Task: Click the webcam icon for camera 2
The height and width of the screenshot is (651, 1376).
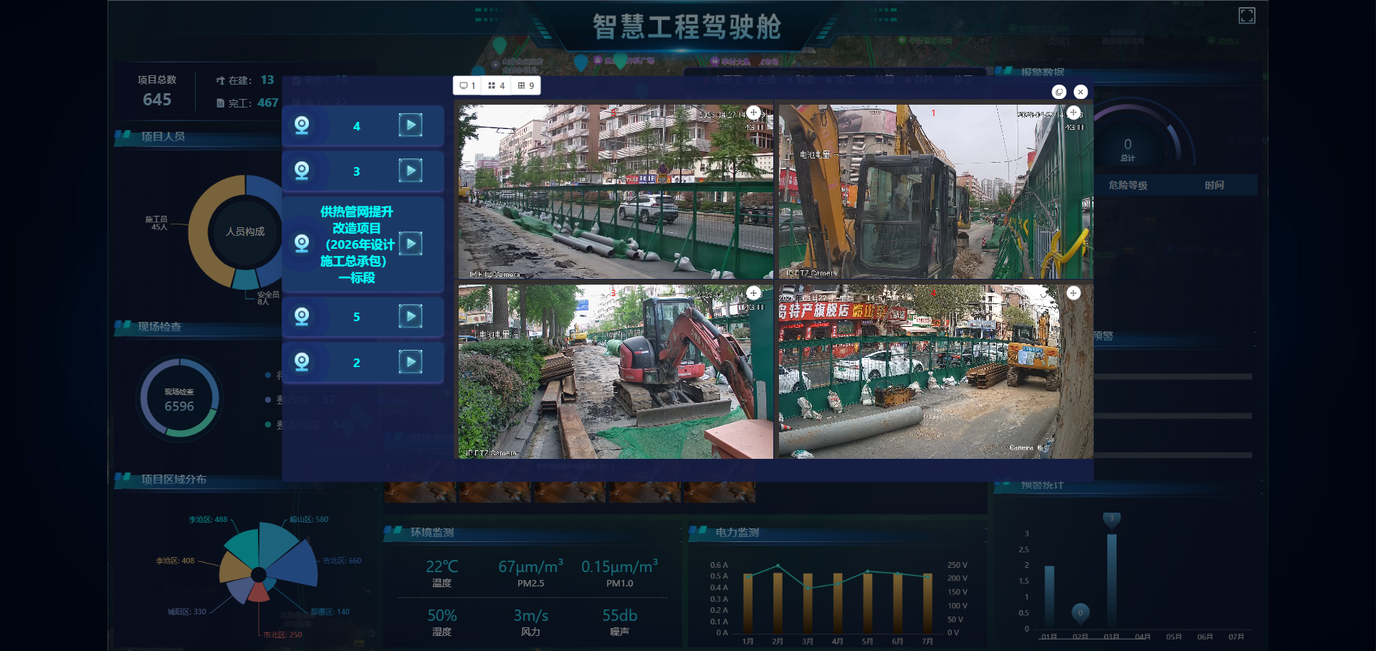Action: (x=302, y=362)
